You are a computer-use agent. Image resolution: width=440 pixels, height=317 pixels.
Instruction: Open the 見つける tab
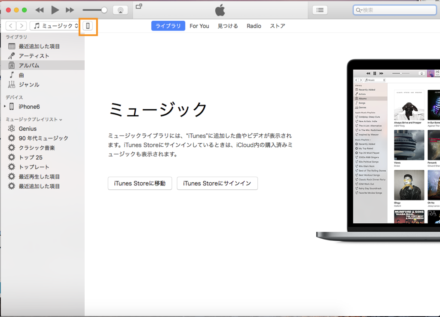tap(228, 26)
